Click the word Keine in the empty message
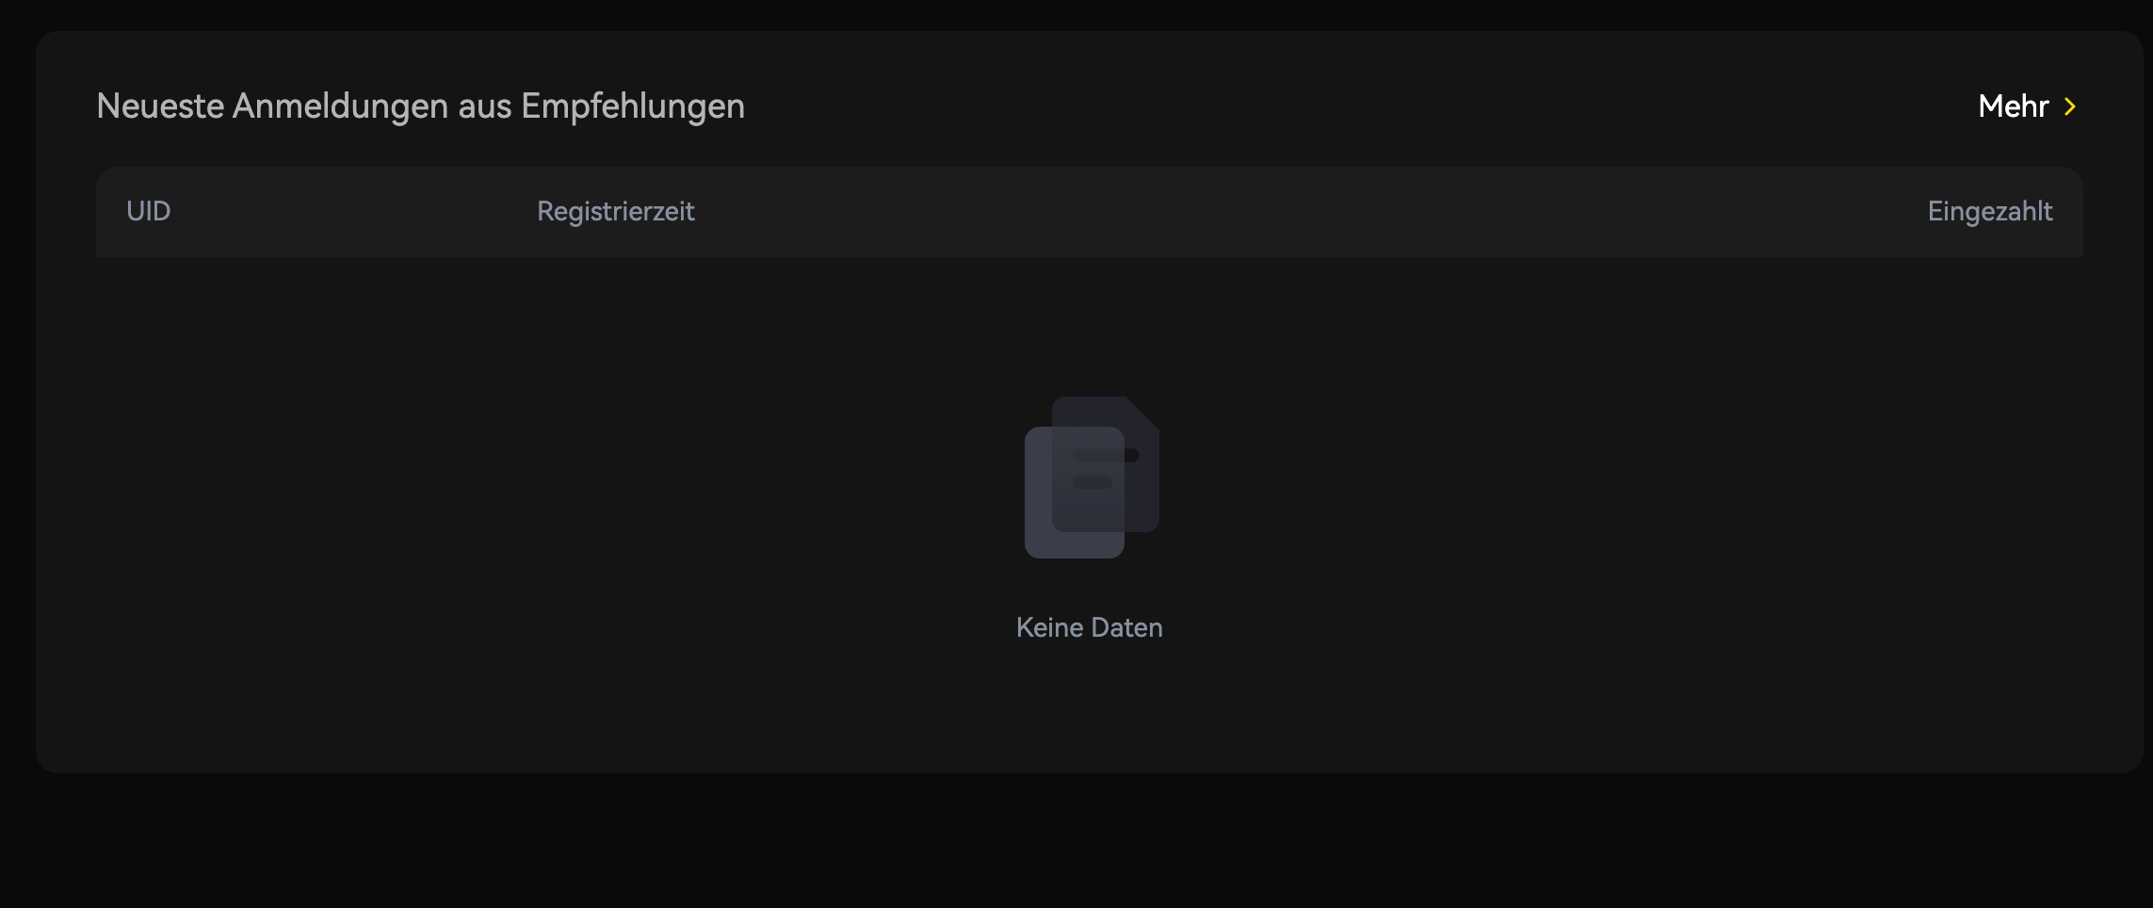 [1049, 627]
